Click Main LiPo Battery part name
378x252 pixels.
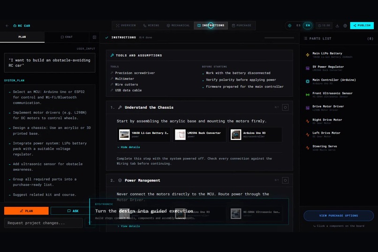coord(327,53)
